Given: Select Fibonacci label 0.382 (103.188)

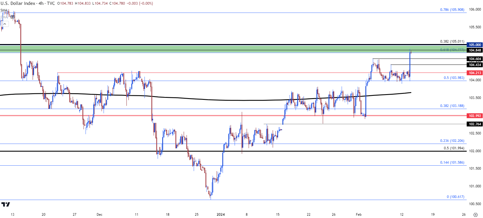Looking at the screenshot, I should tap(452, 106).
